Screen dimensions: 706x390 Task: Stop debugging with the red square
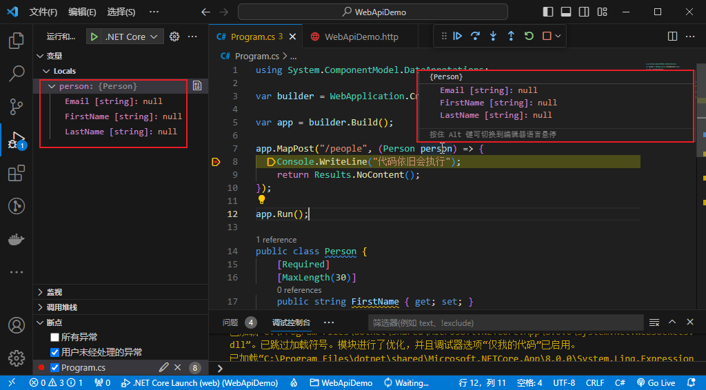pyautogui.click(x=547, y=37)
